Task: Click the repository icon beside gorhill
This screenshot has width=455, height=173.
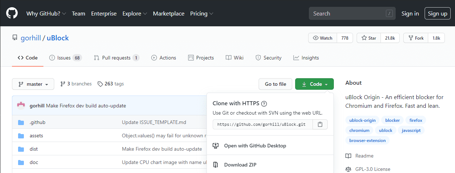Action: 15,38
